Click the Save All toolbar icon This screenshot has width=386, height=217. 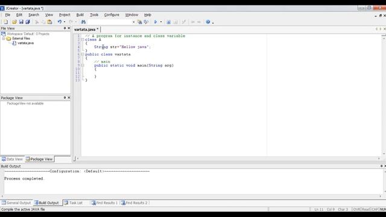[x=28, y=22]
